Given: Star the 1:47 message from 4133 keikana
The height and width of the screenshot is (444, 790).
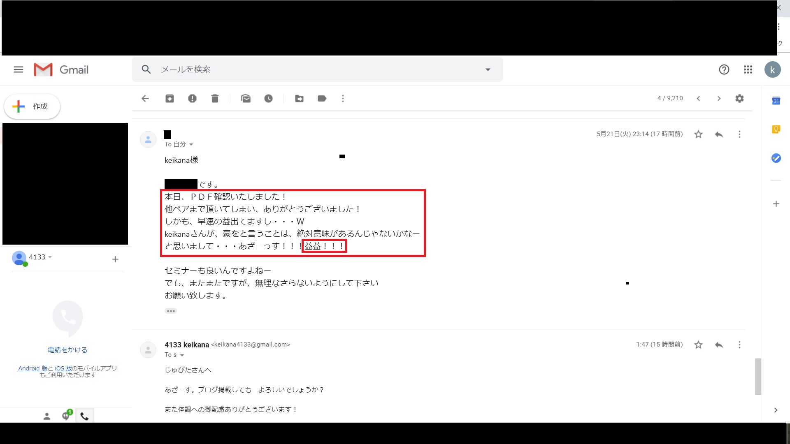Looking at the screenshot, I should point(698,345).
